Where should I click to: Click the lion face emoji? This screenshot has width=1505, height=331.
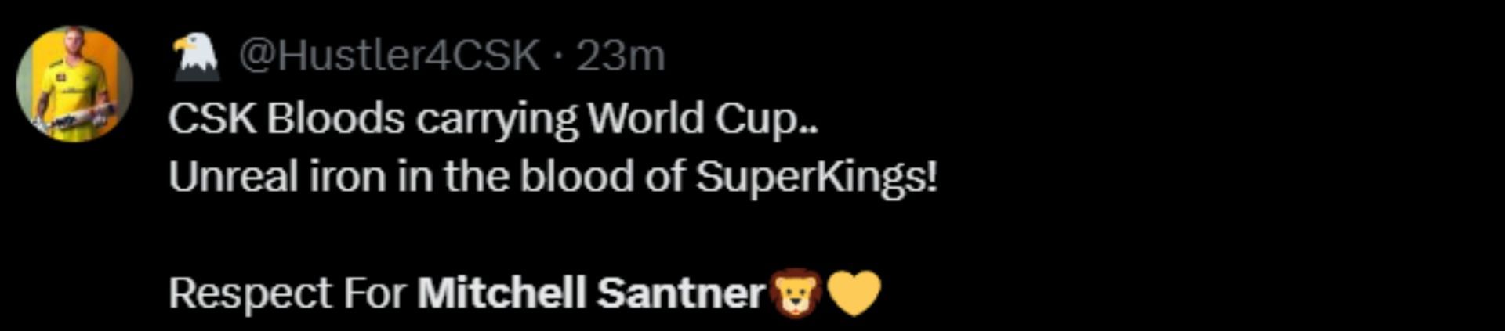[x=795, y=293]
